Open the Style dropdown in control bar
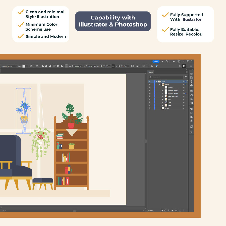The image size is (226, 226). coord(27,66)
